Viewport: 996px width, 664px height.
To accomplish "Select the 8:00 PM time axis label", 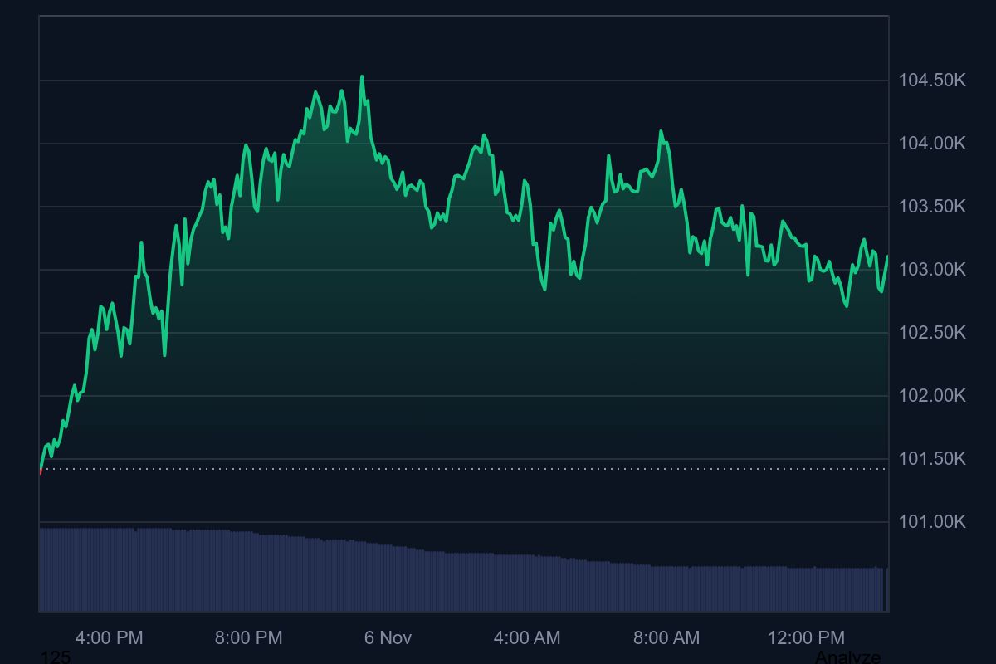I will pyautogui.click(x=248, y=637).
